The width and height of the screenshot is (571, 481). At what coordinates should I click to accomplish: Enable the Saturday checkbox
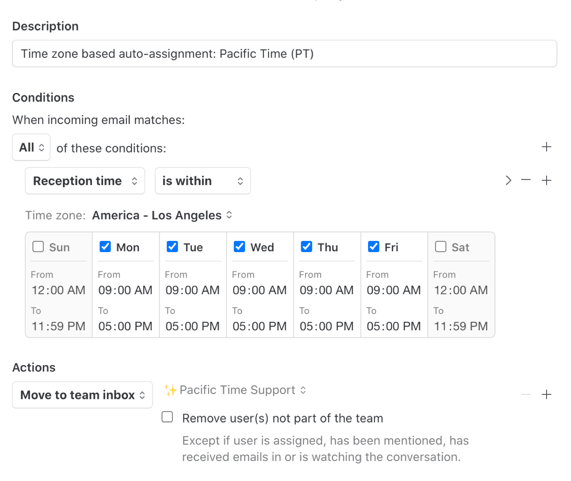click(x=440, y=247)
